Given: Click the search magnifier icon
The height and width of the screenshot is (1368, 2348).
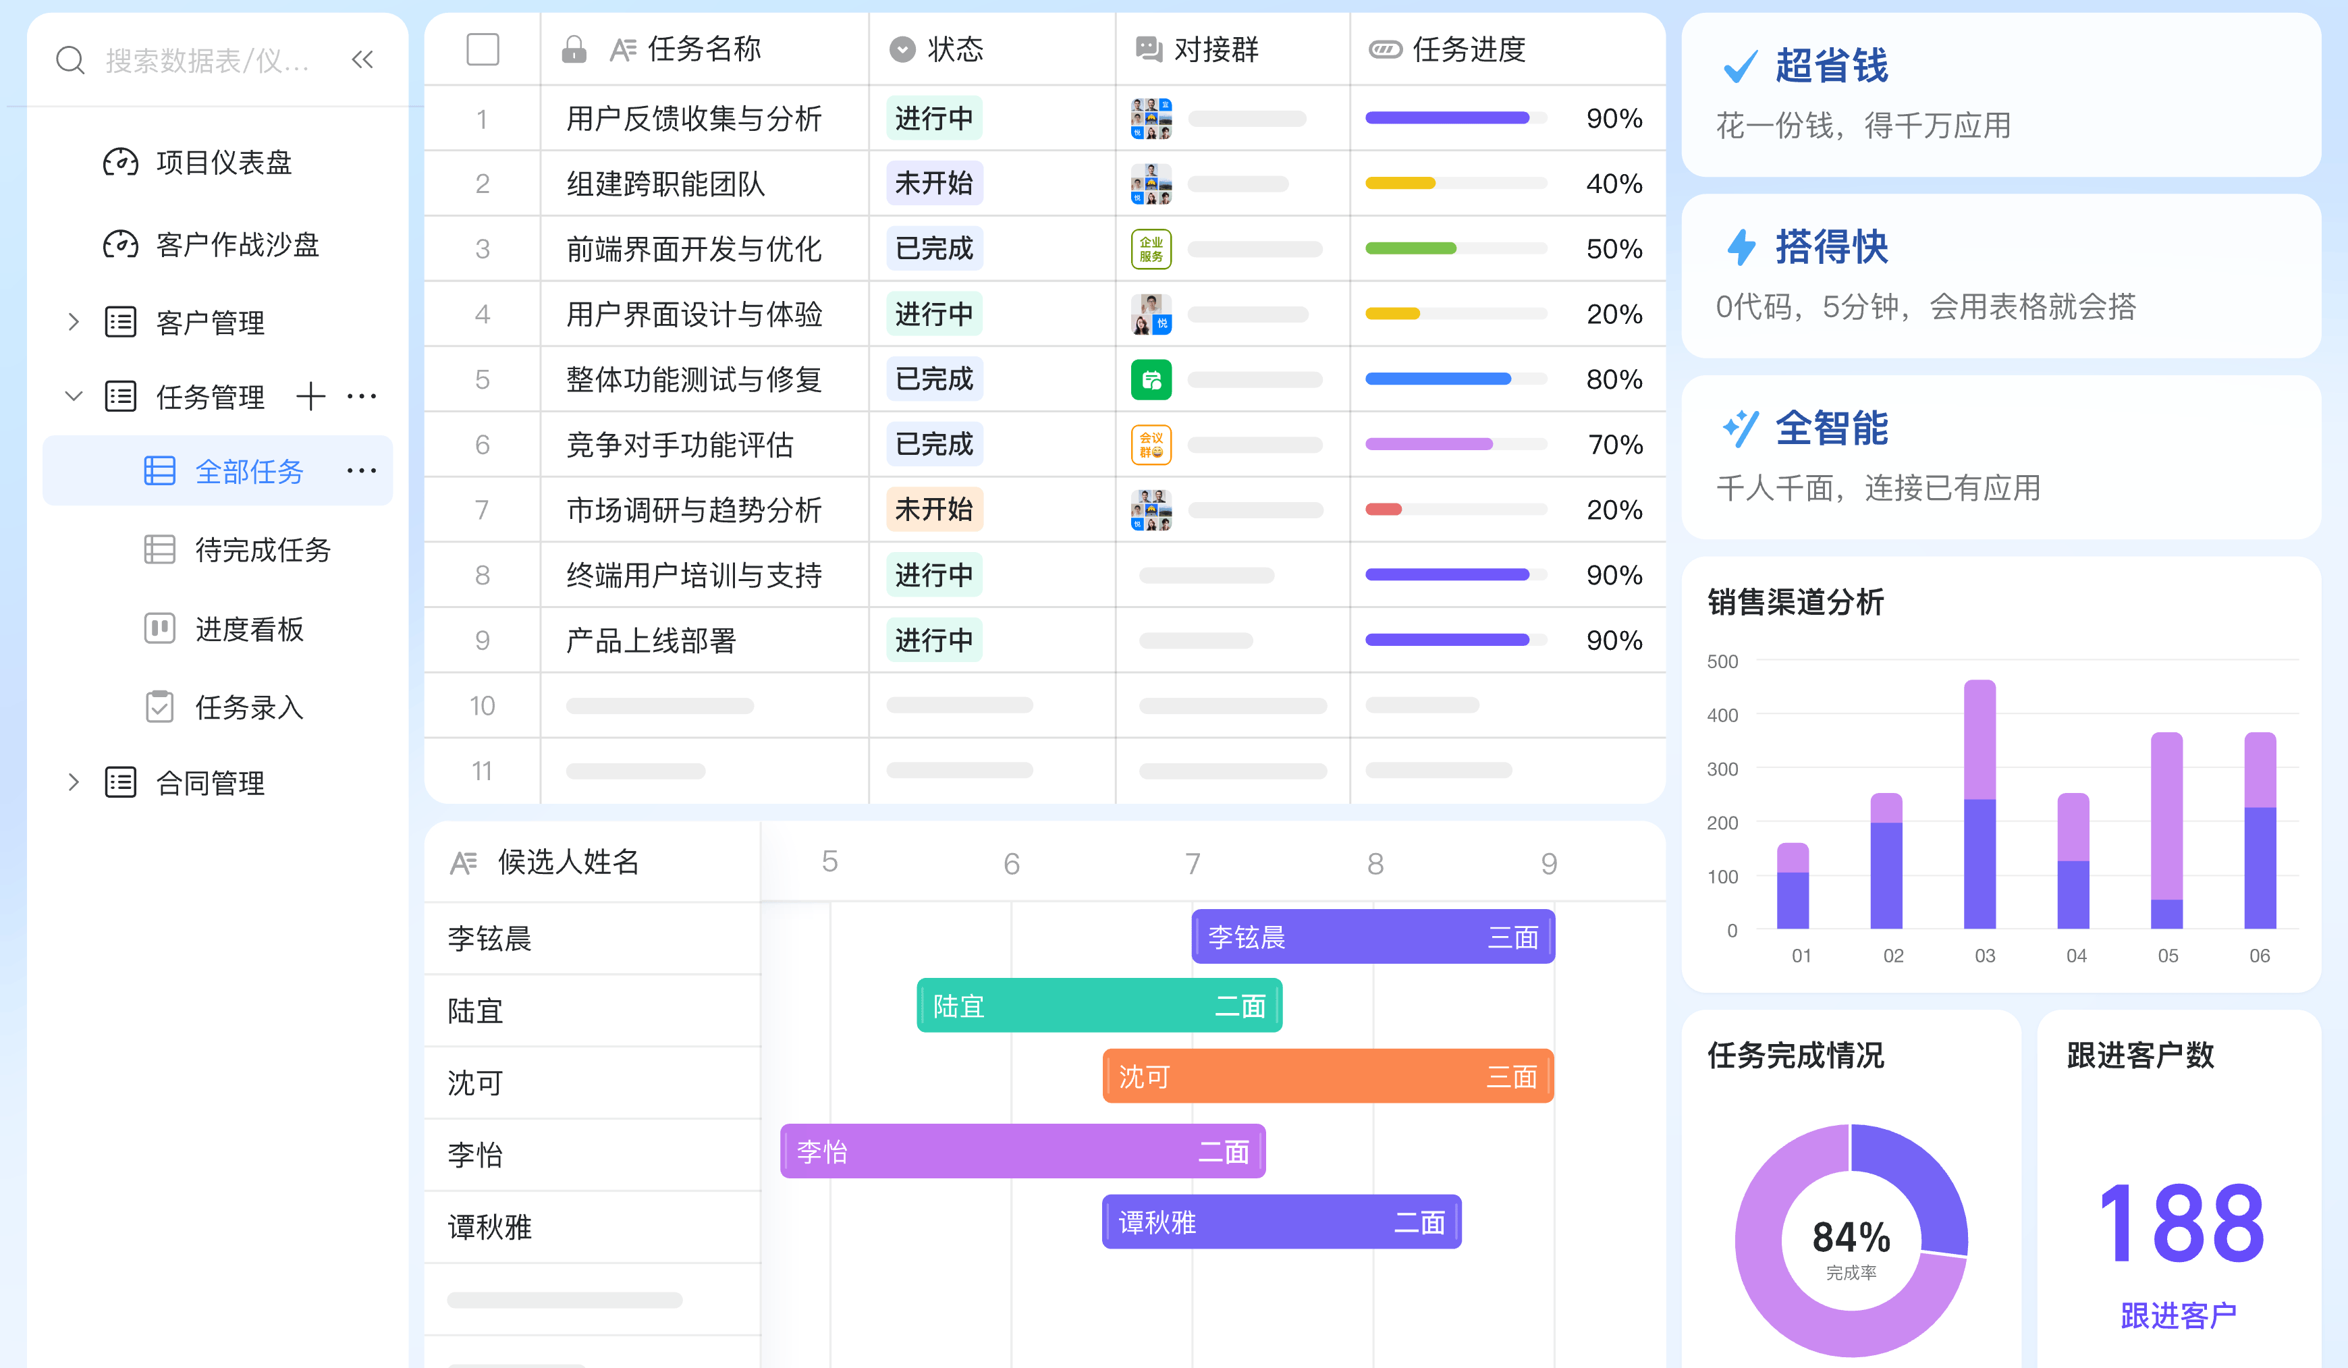Looking at the screenshot, I should click(x=70, y=61).
